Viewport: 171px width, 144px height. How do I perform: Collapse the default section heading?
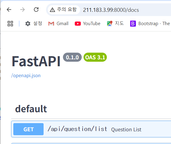pyautogui.click(x=31, y=109)
